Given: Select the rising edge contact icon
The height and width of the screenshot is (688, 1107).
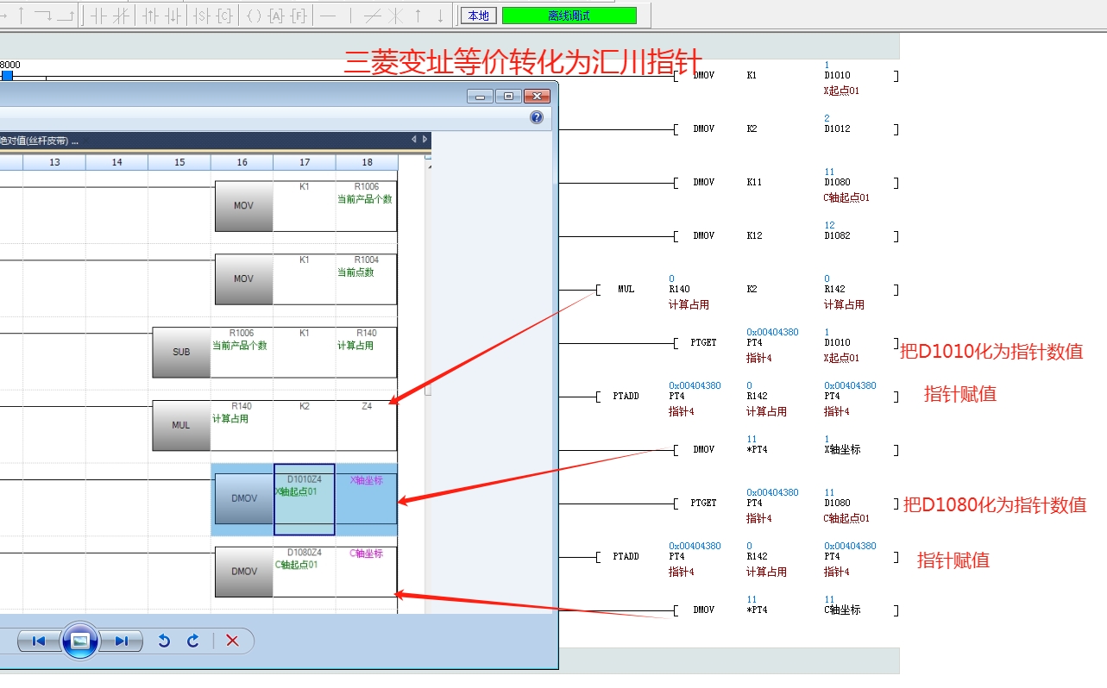Looking at the screenshot, I should pyautogui.click(x=151, y=16).
